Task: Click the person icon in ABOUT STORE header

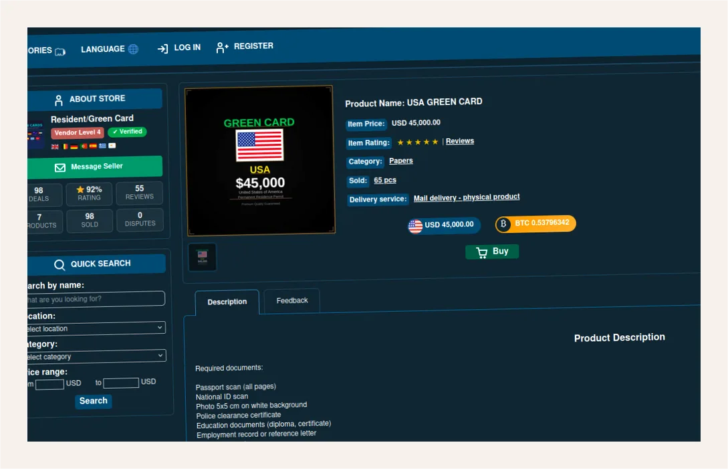Action: pyautogui.click(x=59, y=100)
